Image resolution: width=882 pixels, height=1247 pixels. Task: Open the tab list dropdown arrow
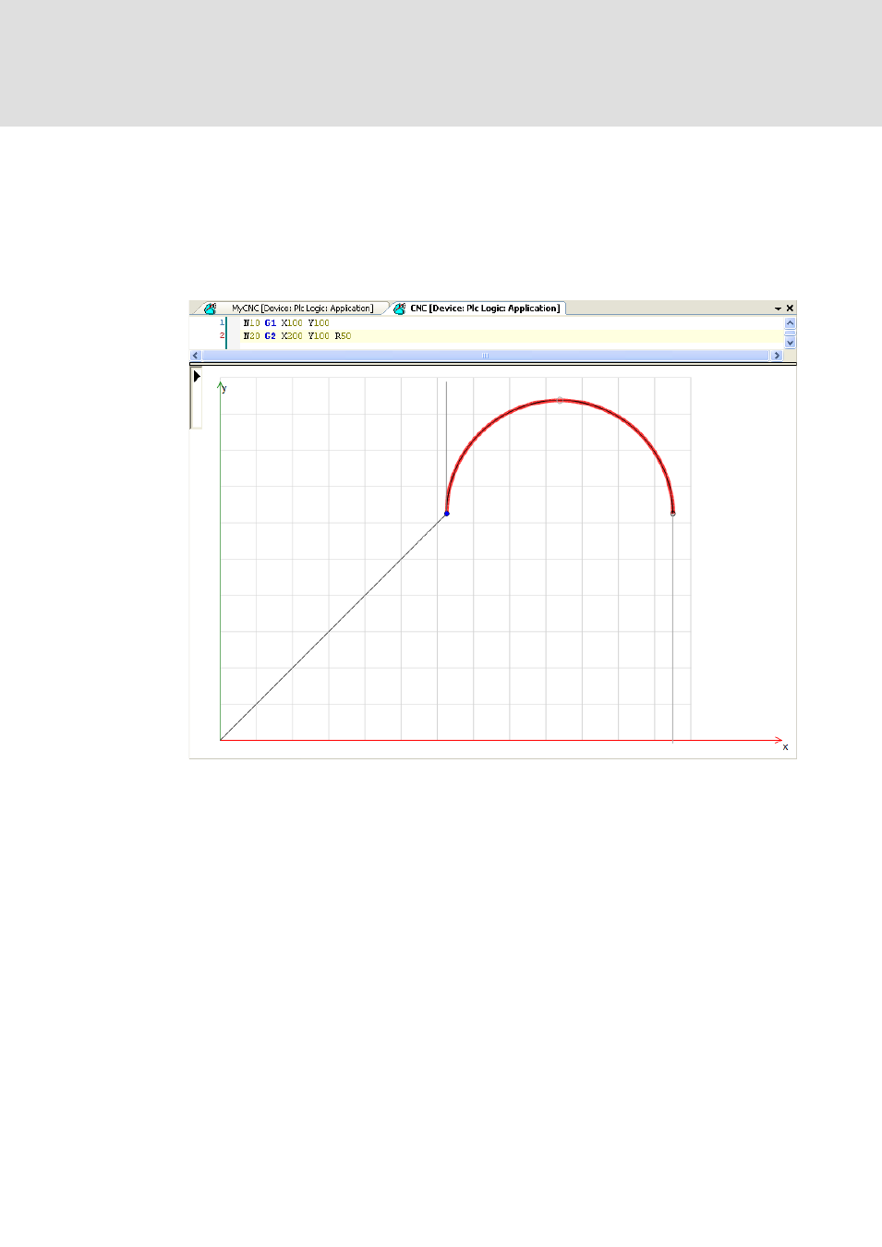(778, 309)
